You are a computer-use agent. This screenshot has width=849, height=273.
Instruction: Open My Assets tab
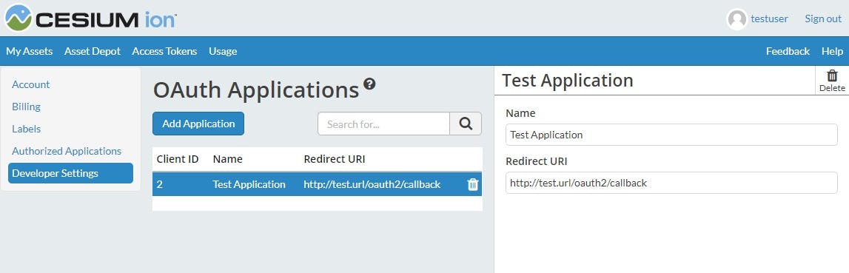coord(30,51)
